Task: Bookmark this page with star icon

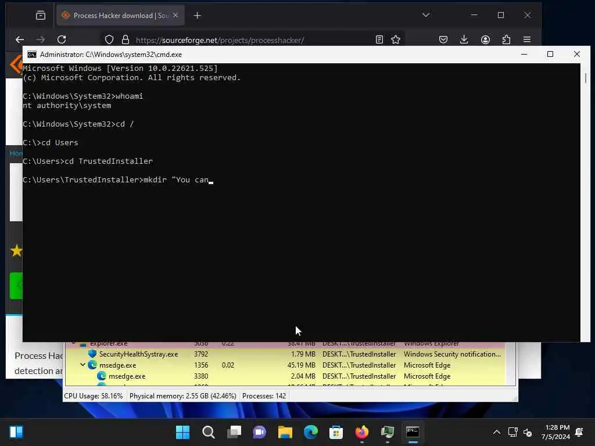Action: (396, 39)
